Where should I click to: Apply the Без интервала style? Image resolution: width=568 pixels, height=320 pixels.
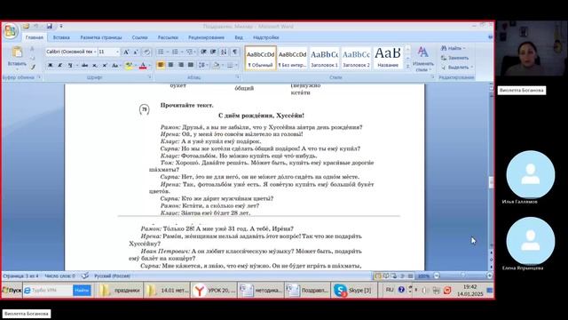point(292,58)
